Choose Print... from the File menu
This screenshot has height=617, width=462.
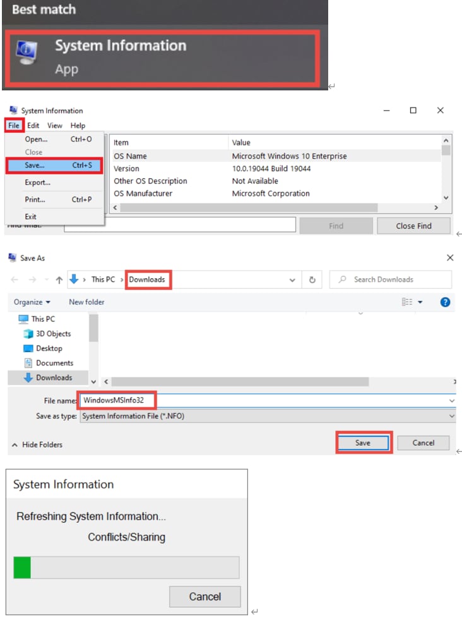pyautogui.click(x=55, y=200)
